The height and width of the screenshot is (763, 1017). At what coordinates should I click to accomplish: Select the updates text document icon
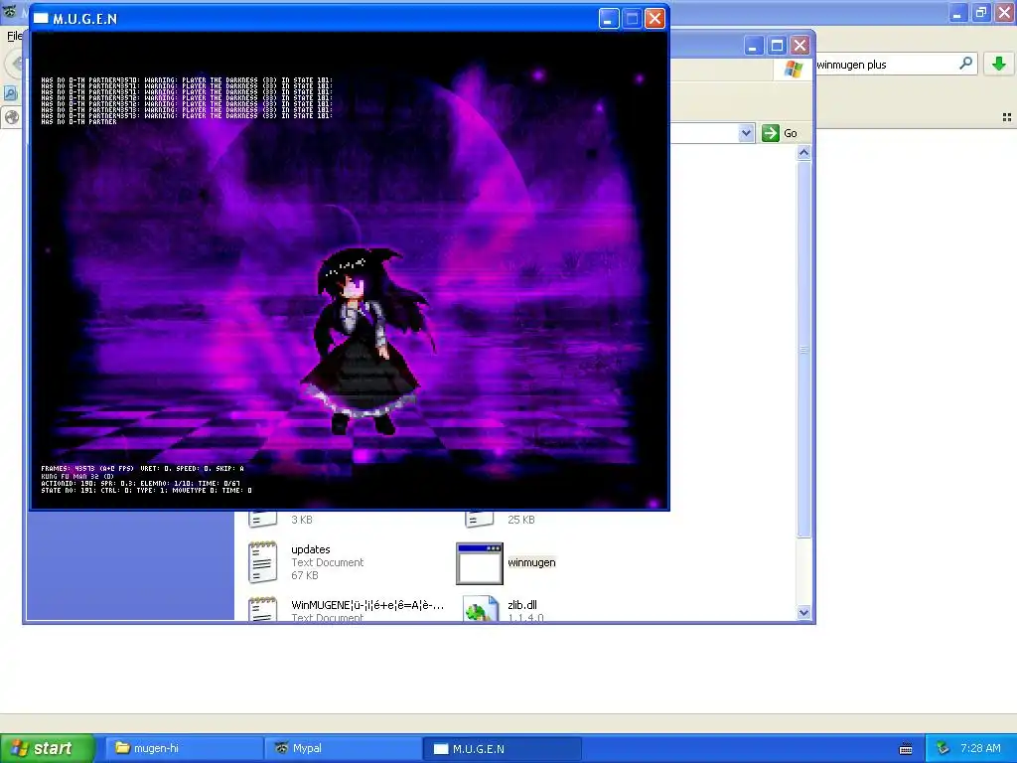262,562
